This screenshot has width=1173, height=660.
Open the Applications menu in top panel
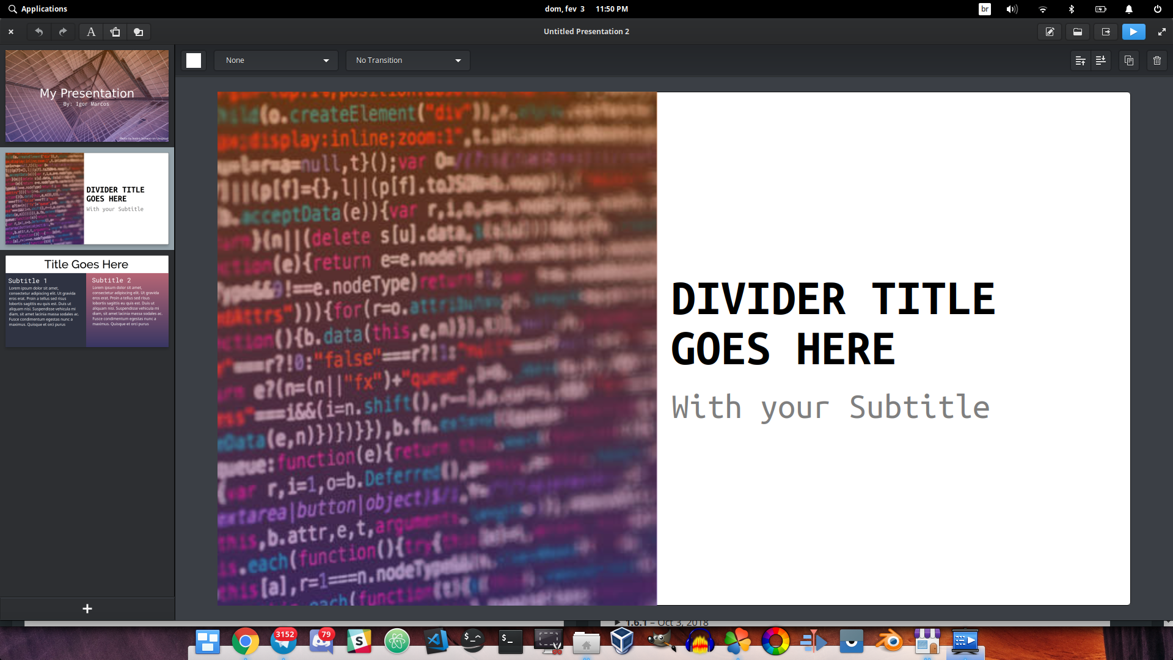coord(38,9)
